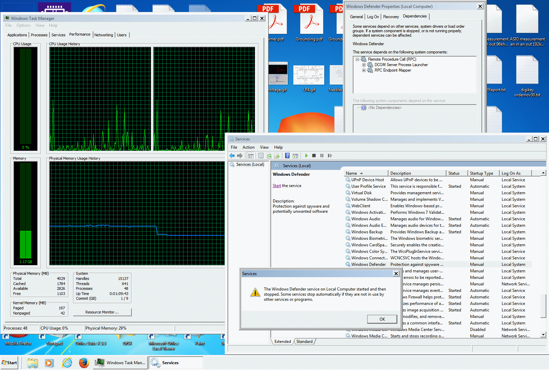The width and height of the screenshot is (549, 370).
Task: Open the Log On tab in Defender Properties
Action: [x=373, y=17]
